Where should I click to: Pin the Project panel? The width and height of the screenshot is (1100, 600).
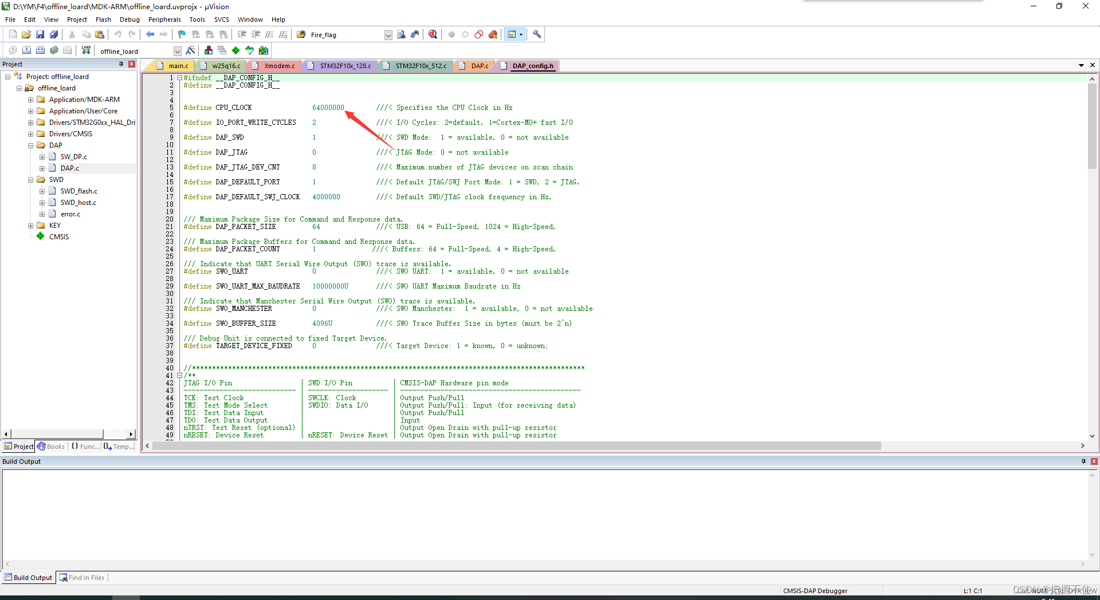tap(121, 64)
